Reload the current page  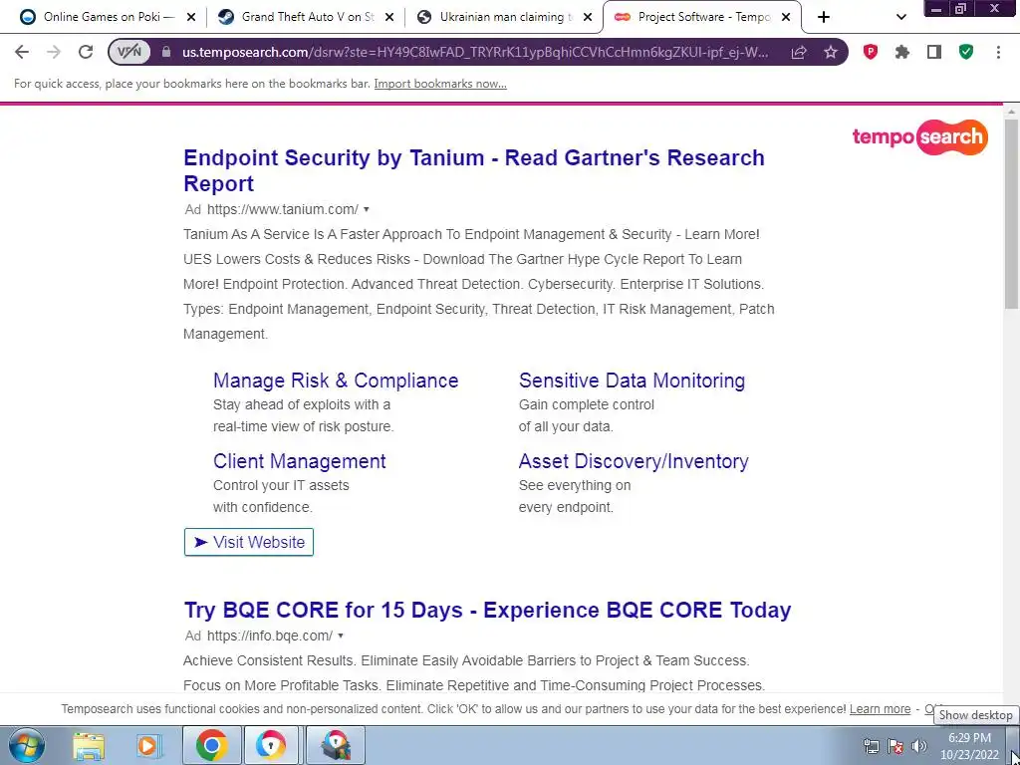(x=86, y=52)
